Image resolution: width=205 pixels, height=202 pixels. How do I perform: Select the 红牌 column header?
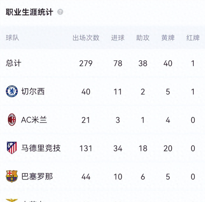[193, 38]
